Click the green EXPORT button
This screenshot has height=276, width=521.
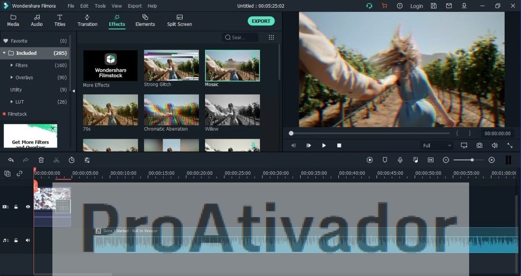tap(261, 21)
